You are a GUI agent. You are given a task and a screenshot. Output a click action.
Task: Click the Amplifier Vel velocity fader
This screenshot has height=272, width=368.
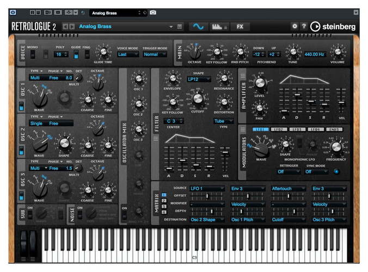(341, 102)
